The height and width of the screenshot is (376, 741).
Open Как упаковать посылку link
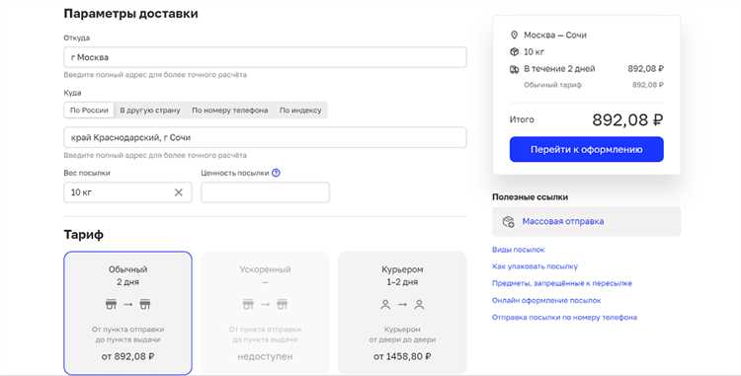click(535, 266)
